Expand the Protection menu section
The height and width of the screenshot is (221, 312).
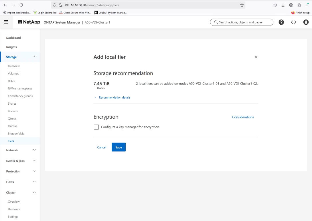coord(34,171)
